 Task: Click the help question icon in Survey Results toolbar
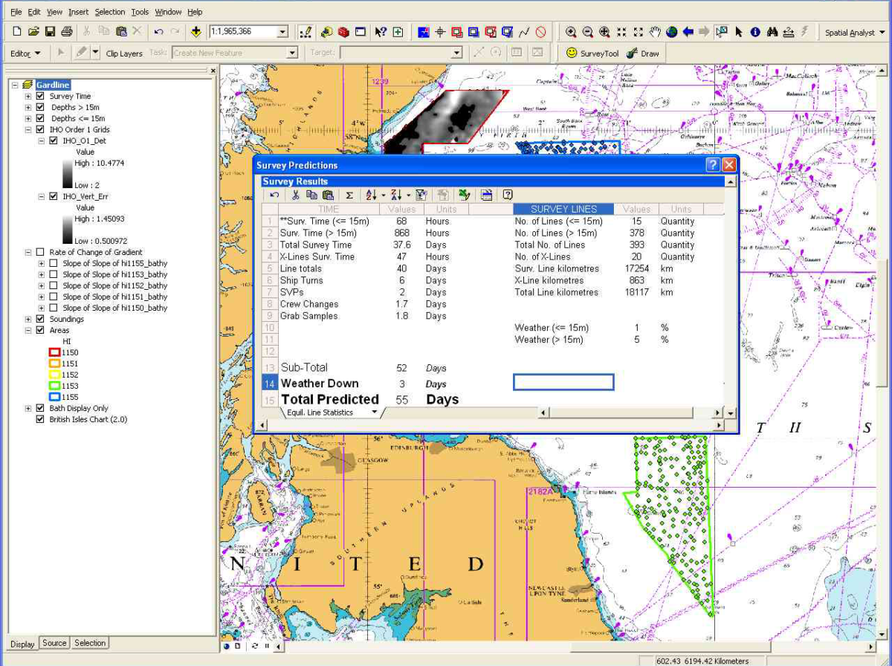[x=508, y=195]
